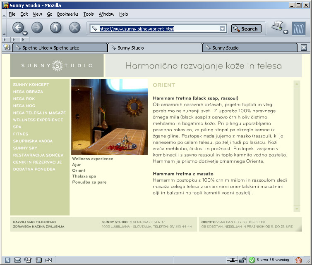The image size is (312, 265).
Task: Open the Ponudba za pare link
Action: (x=89, y=182)
